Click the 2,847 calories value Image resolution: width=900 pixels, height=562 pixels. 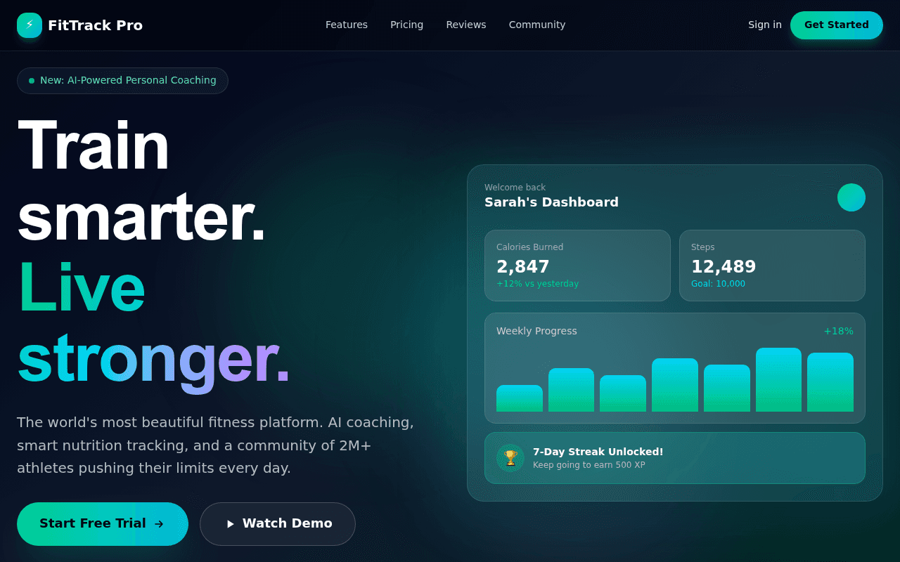pos(523,267)
